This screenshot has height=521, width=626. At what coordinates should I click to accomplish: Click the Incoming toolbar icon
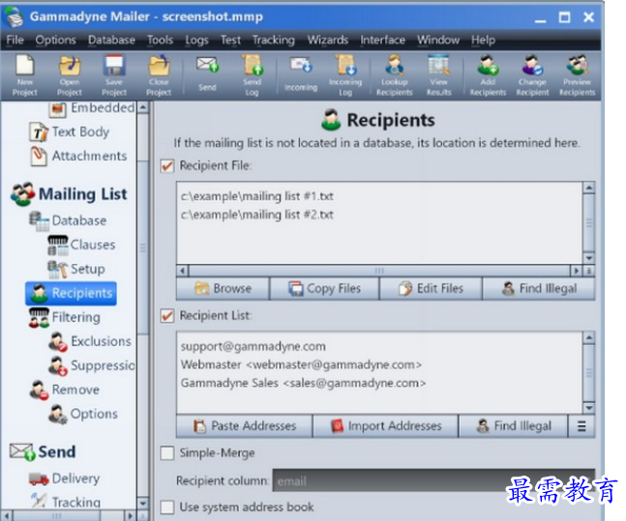(x=301, y=74)
